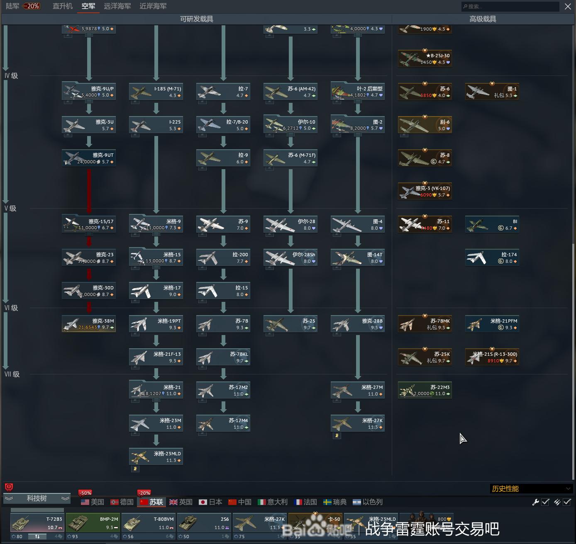Click the wrench settings icon
This screenshot has height=544, width=576.
536,502
